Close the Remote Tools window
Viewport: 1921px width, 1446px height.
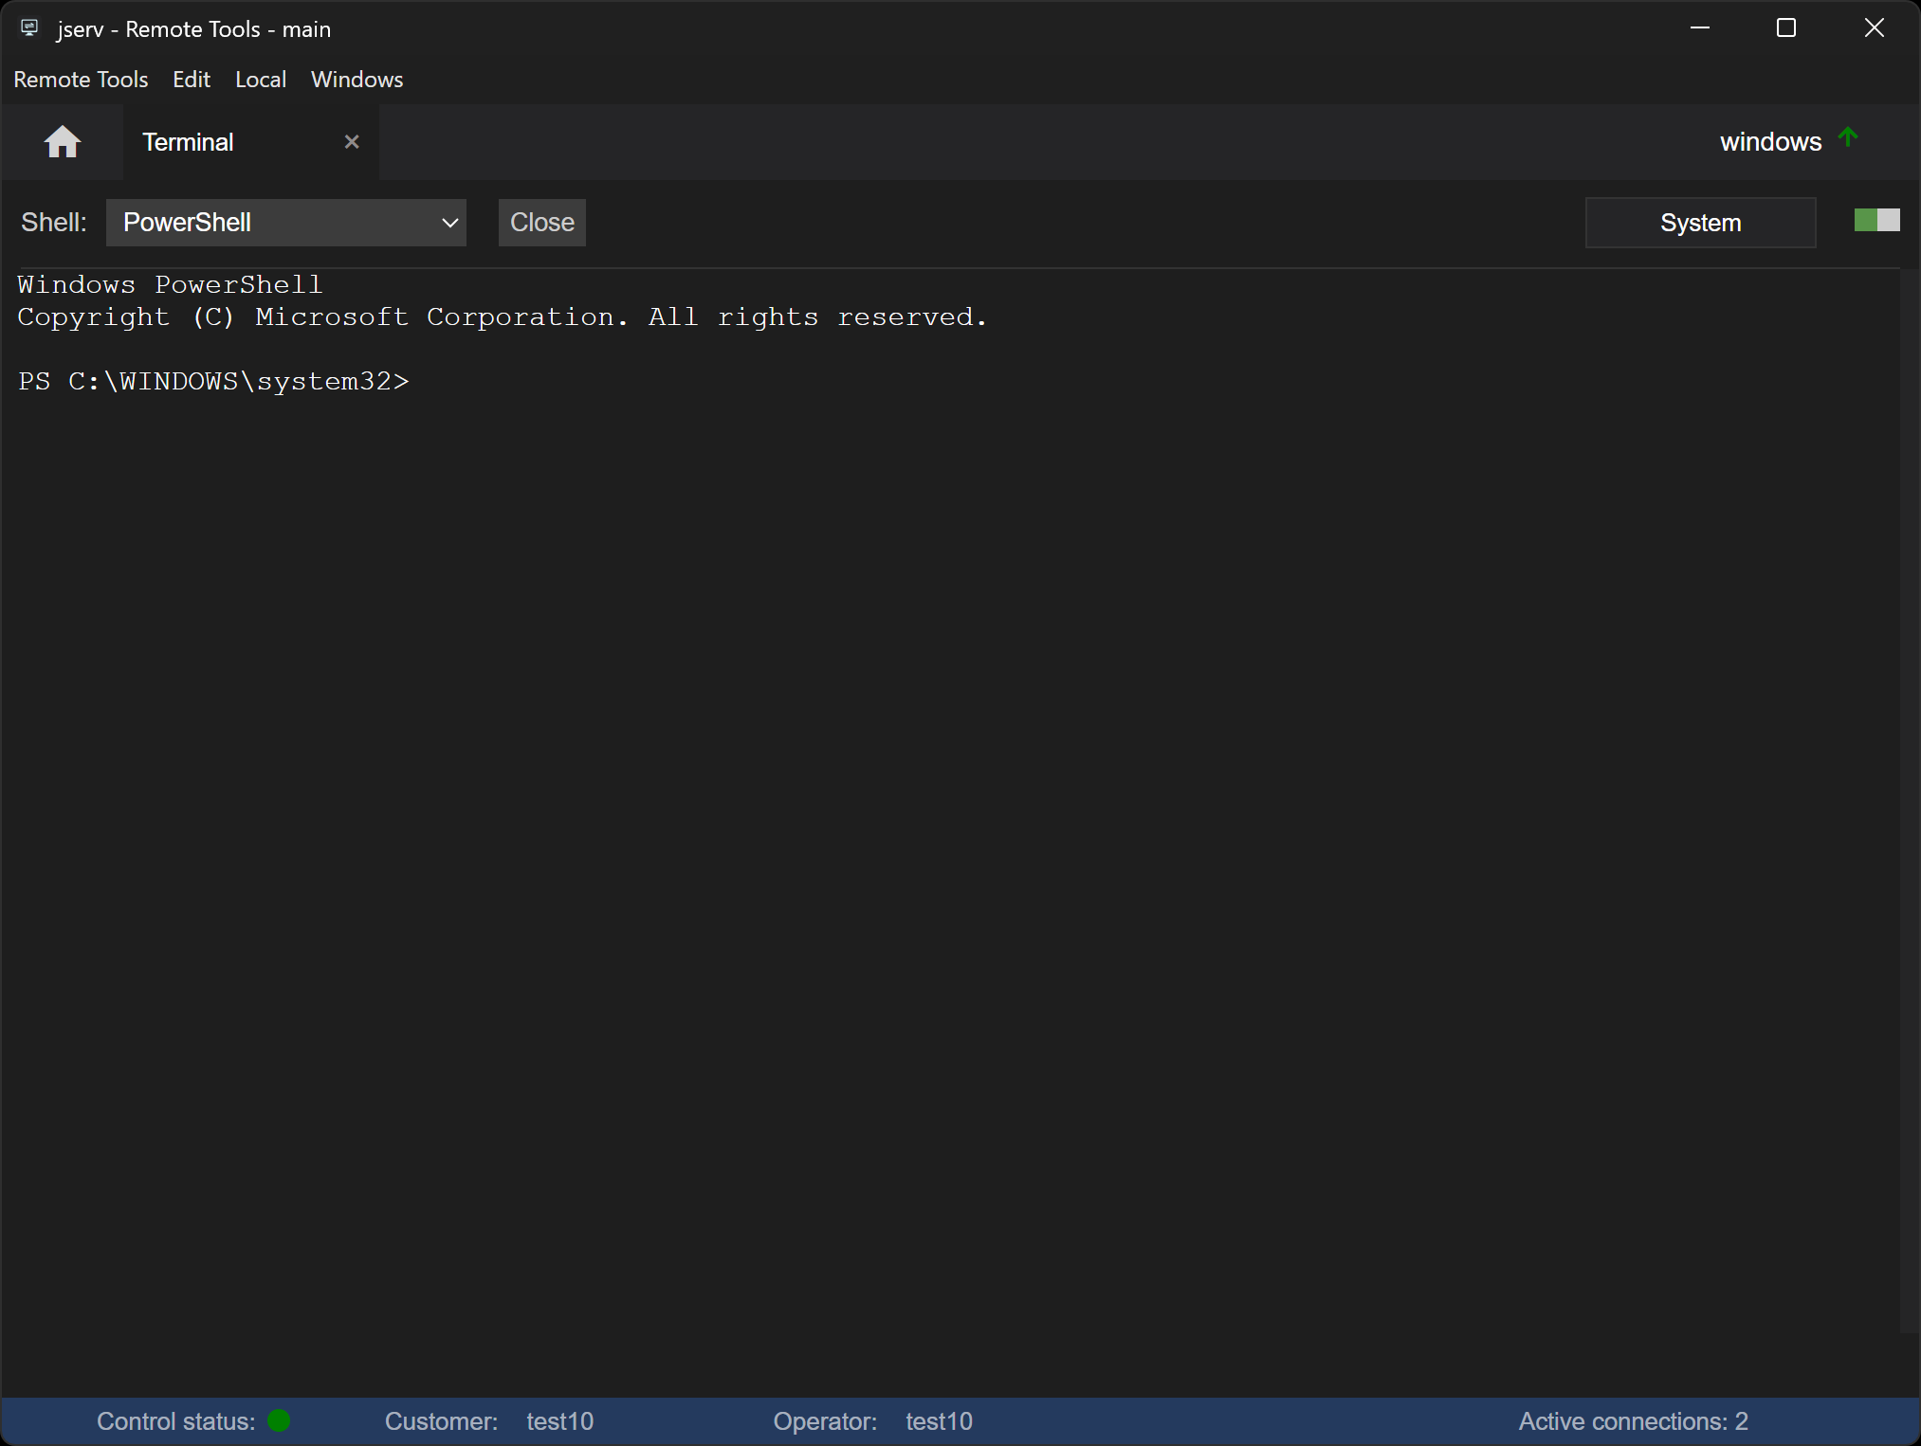click(1875, 28)
